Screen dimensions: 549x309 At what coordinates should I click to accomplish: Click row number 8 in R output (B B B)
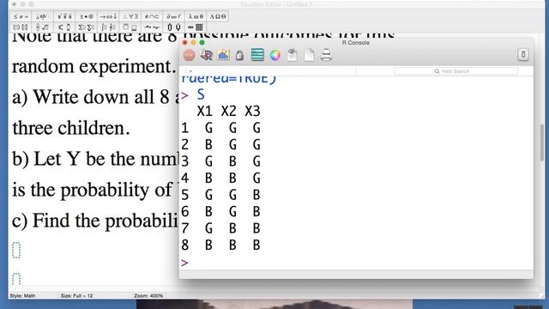185,245
